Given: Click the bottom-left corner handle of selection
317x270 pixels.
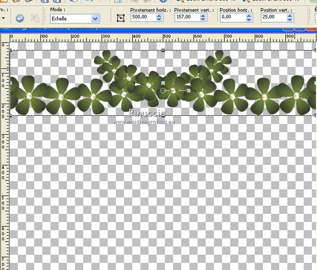Looking at the screenshot, I should point(11,115).
